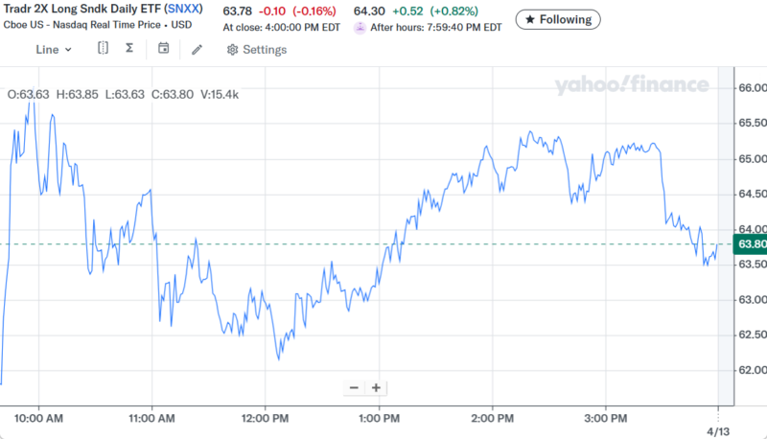Open the indicators sigma icon
The height and width of the screenshot is (439, 767).
click(x=129, y=49)
